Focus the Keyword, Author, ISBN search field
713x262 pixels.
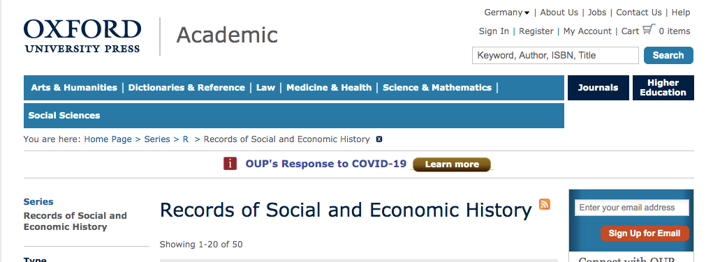tap(555, 56)
